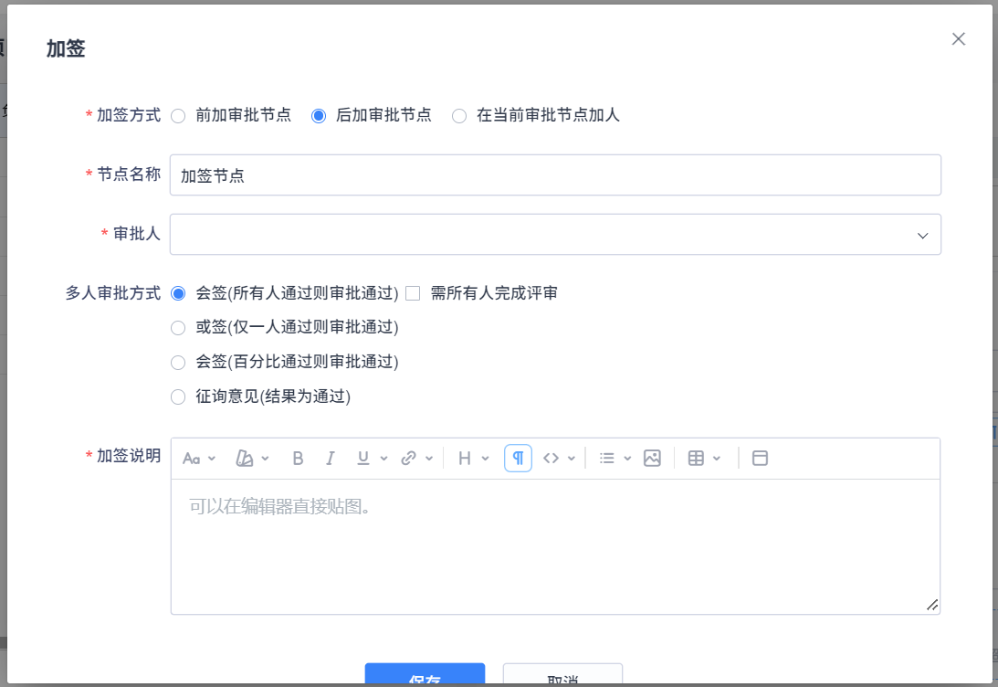The height and width of the screenshot is (687, 998).
Task: Select 或签(仅一人通过则审批通过) radio button
Action: (178, 328)
